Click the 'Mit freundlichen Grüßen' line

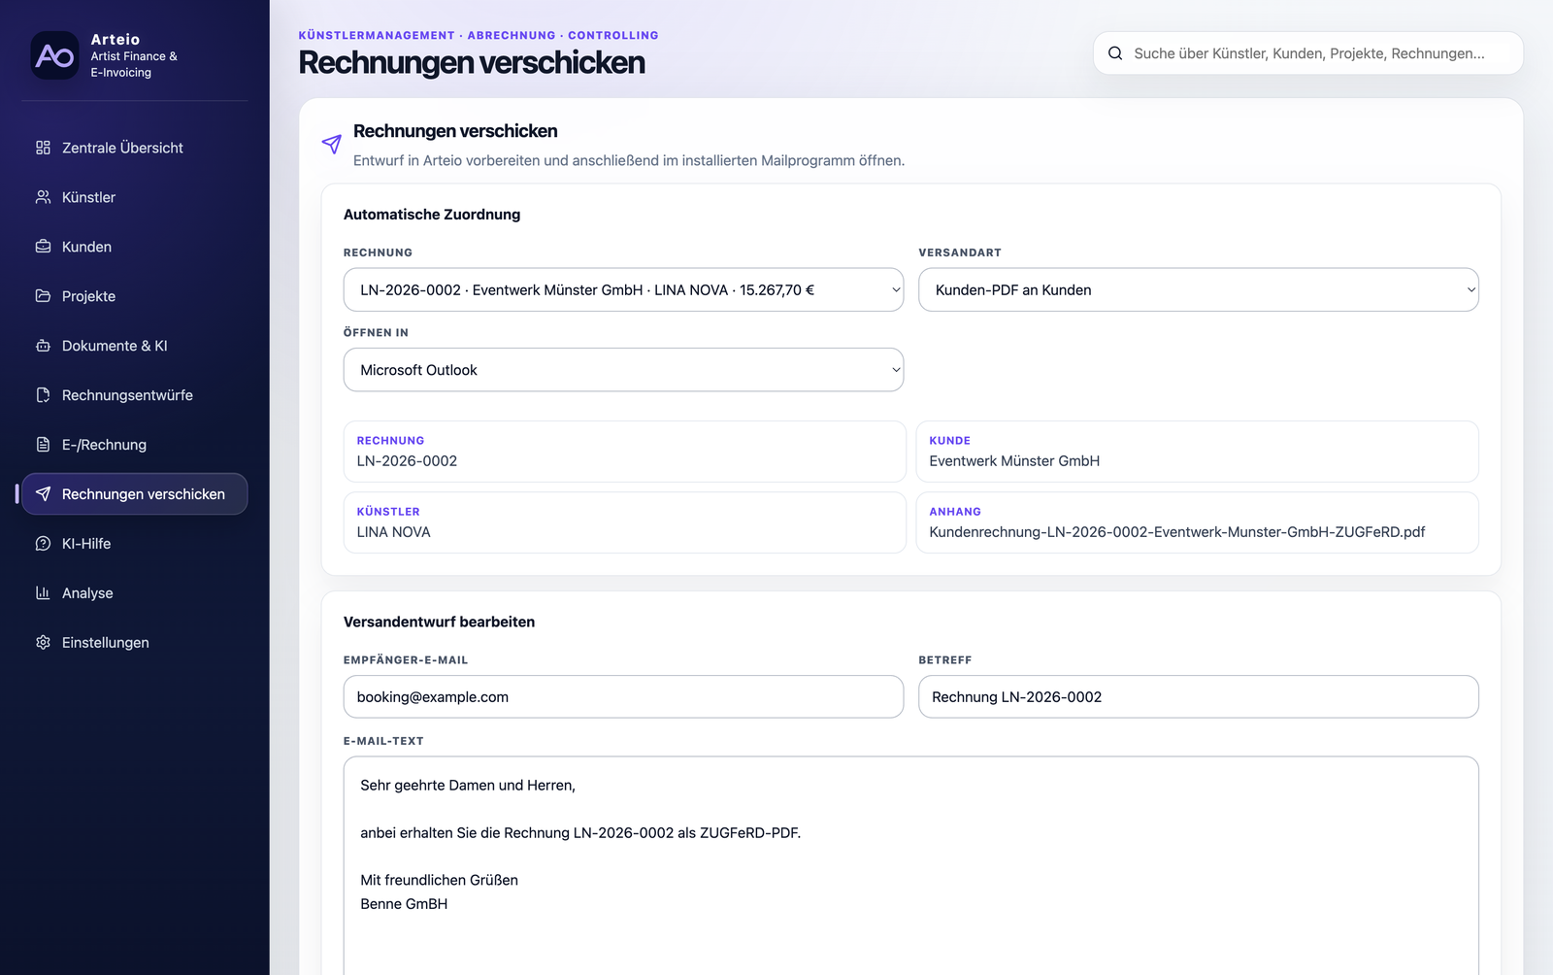pos(439,880)
